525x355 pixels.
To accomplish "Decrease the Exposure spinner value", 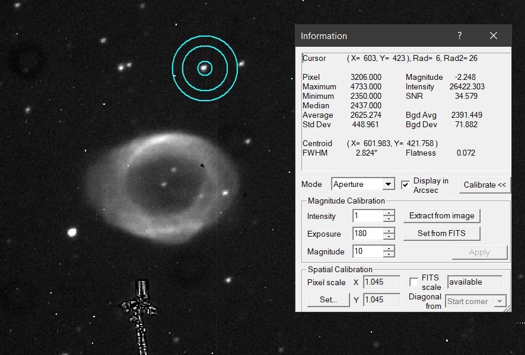I will [389, 237].
